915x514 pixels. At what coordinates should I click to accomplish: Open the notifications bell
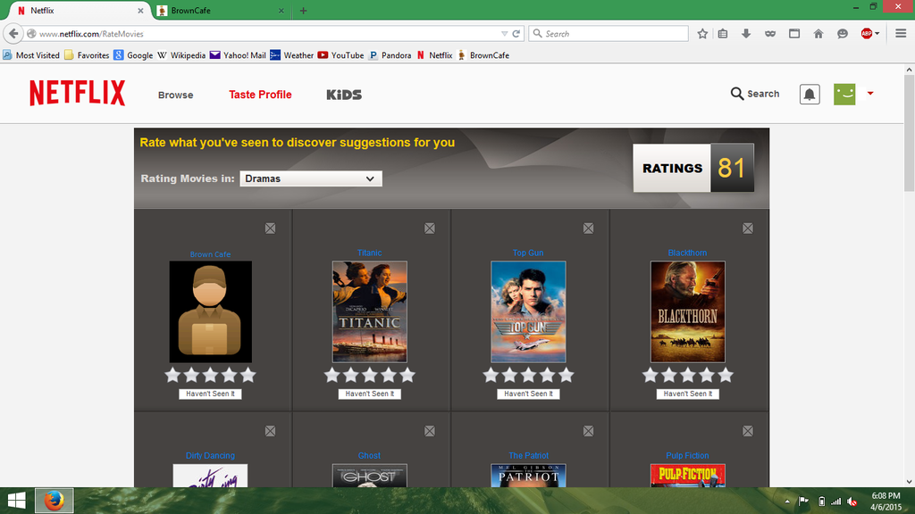pyautogui.click(x=810, y=95)
